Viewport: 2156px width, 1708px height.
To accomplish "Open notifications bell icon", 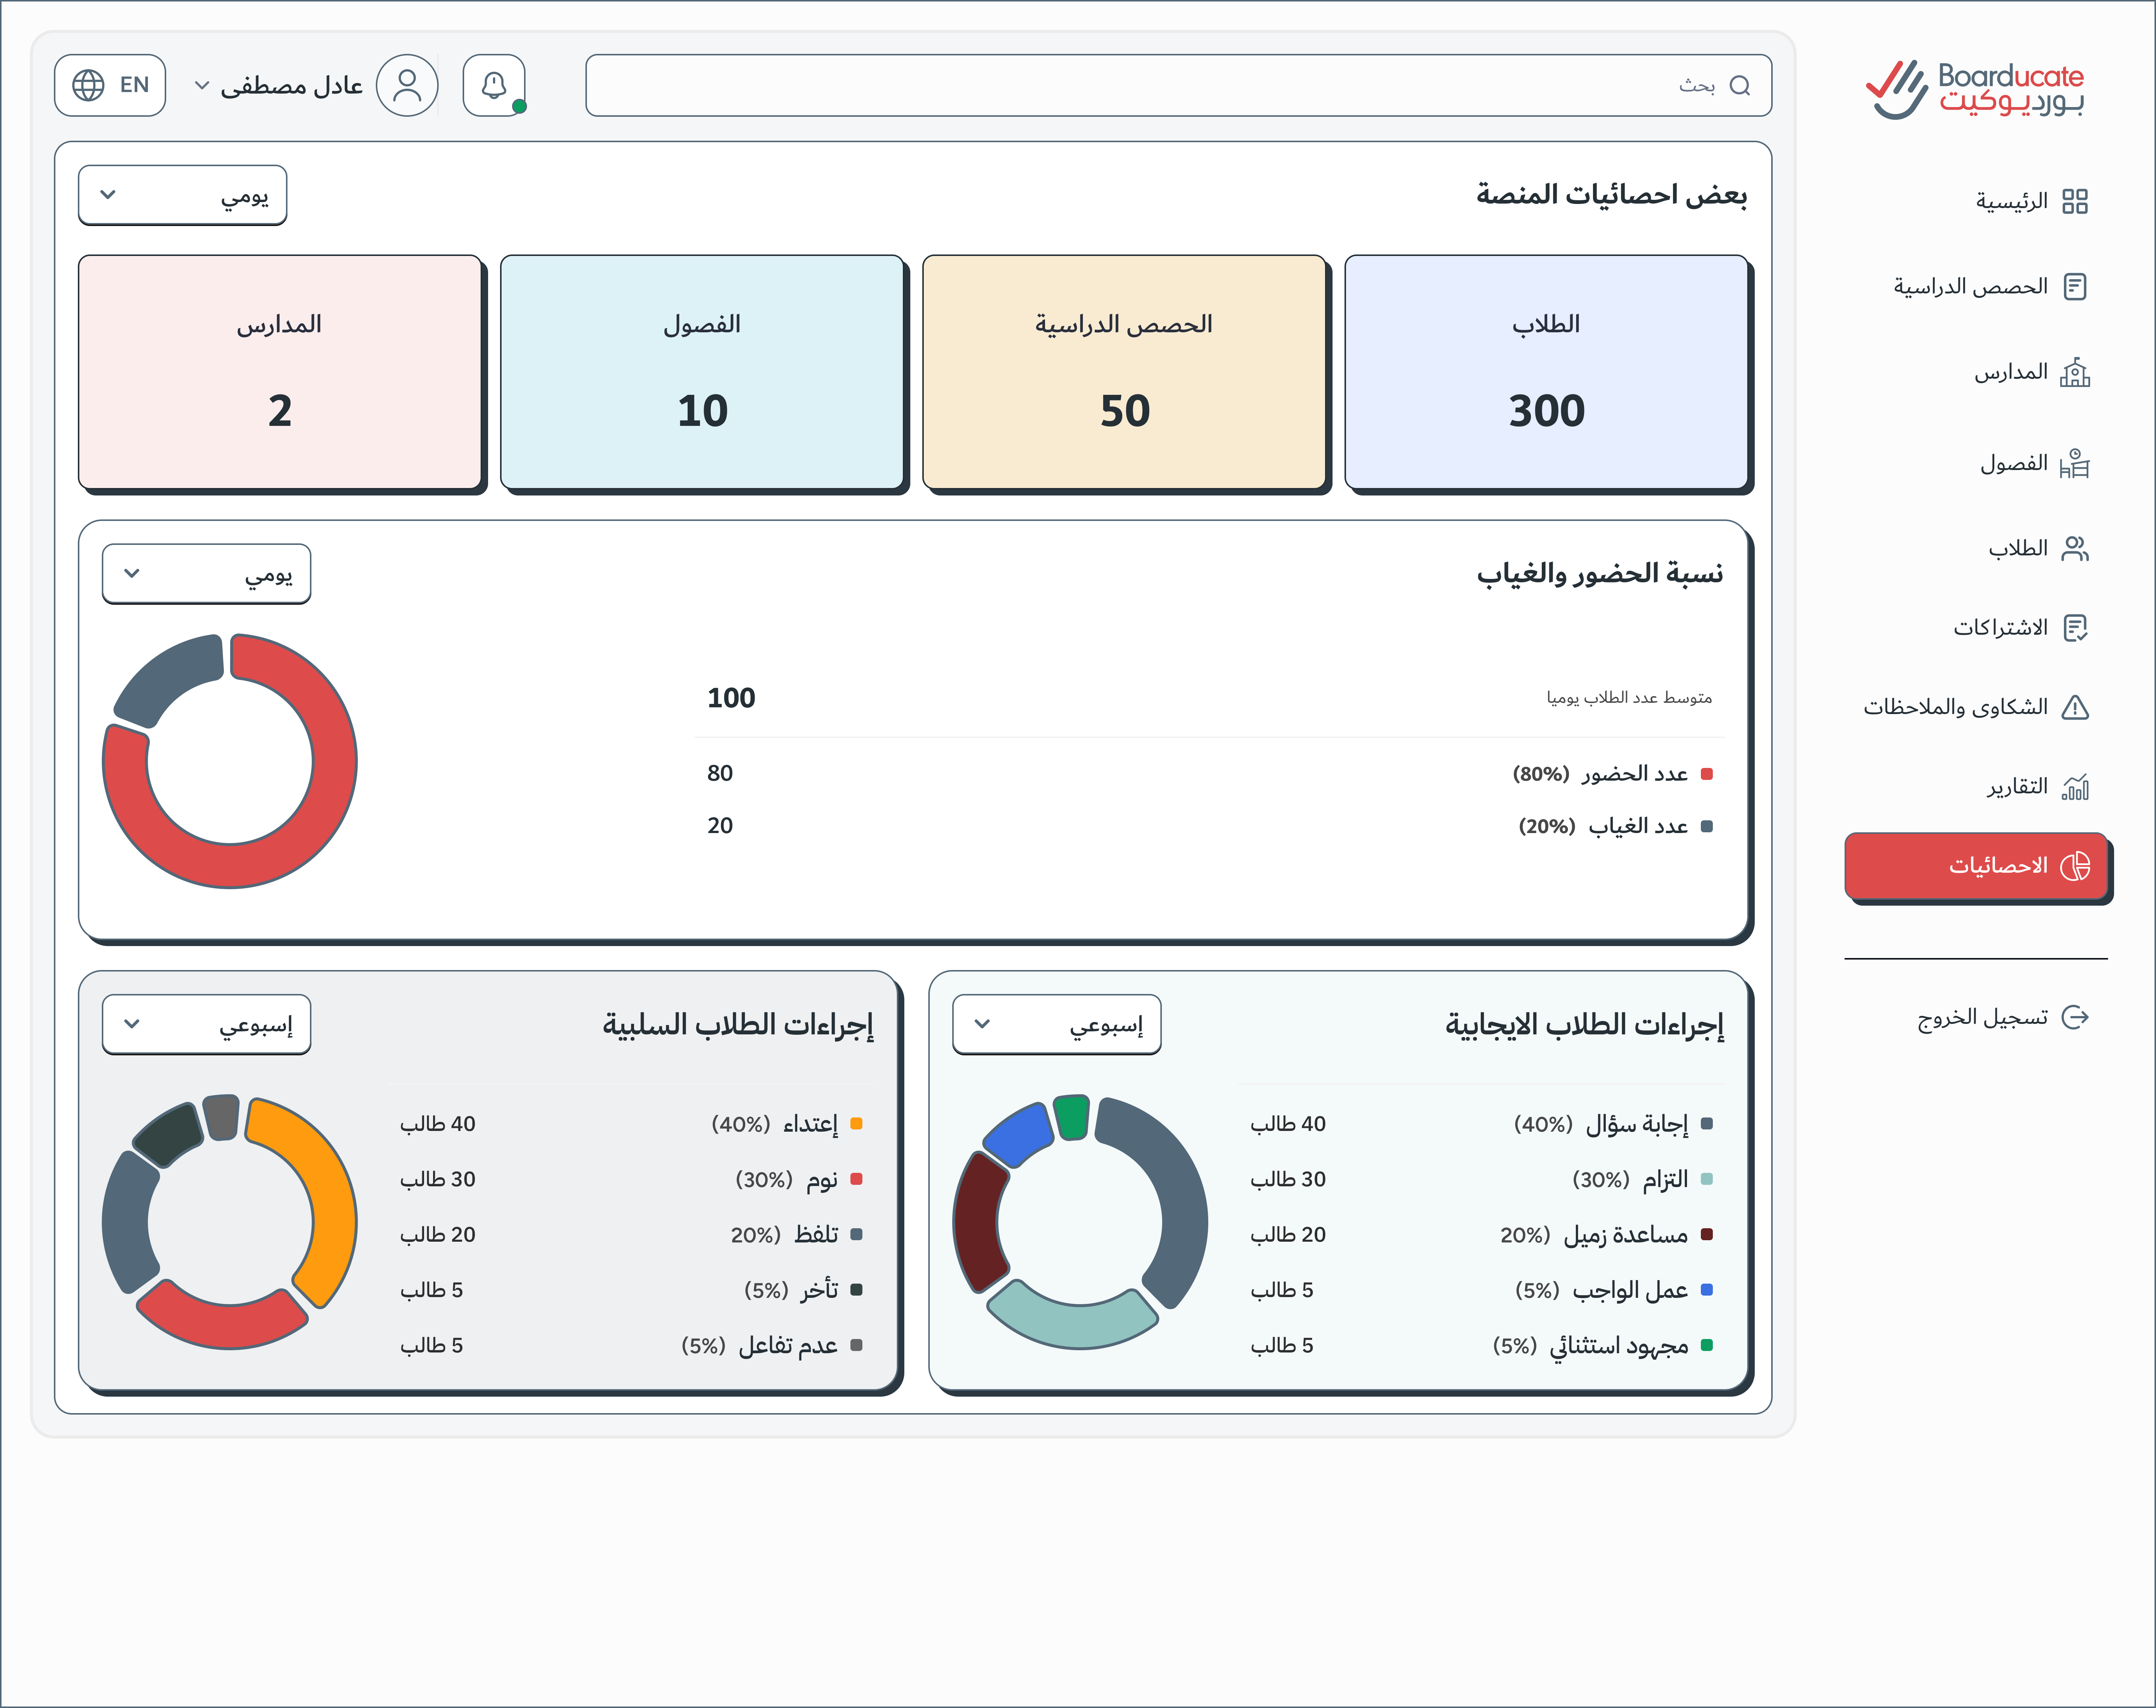I will pos(494,85).
